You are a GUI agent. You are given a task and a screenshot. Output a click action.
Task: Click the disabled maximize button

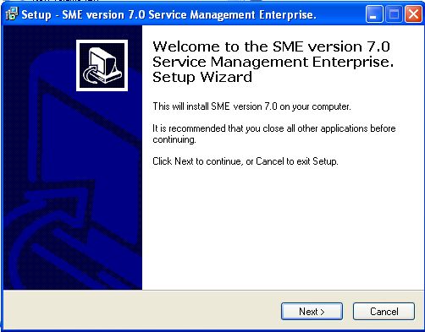394,14
